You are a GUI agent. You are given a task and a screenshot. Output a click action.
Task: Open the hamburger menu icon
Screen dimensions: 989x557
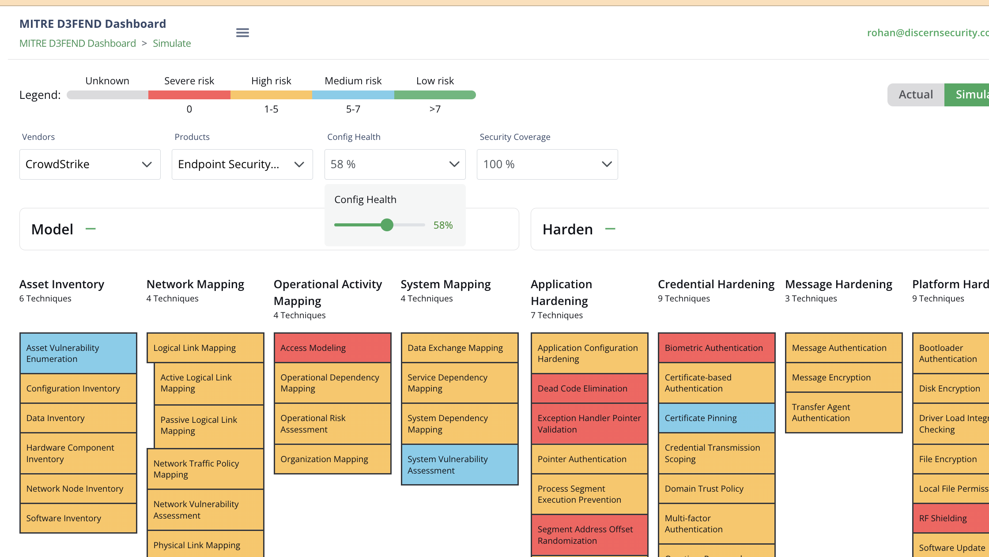click(x=242, y=33)
